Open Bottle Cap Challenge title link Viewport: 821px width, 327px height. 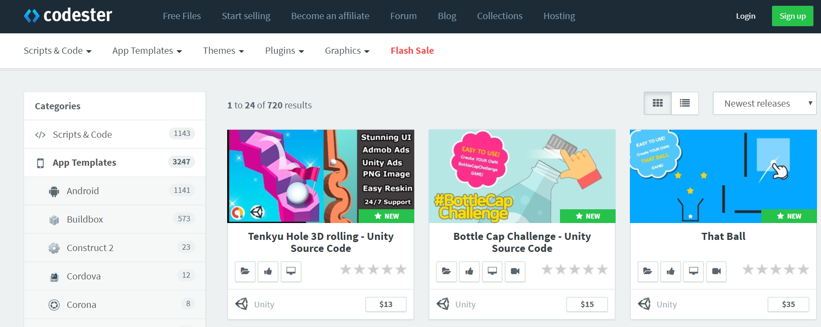(x=522, y=242)
